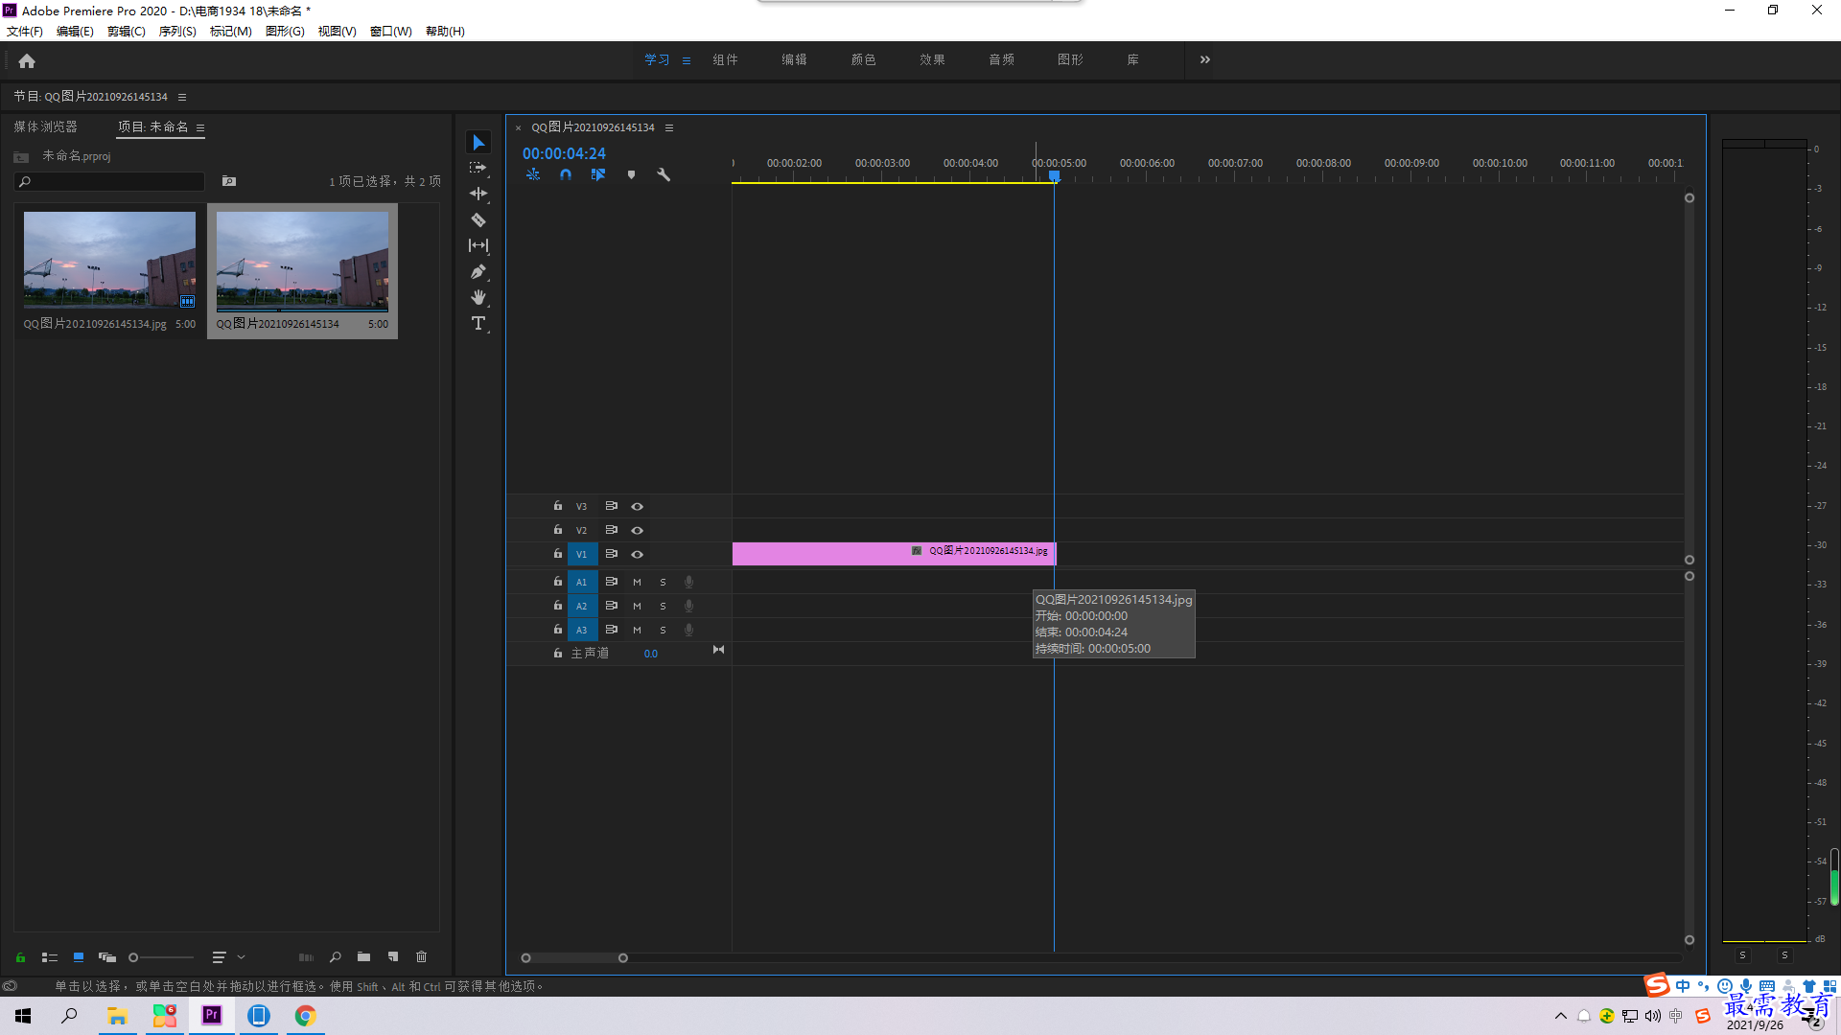
Task: Toggle insert sequences as nests icon
Action: pos(533,174)
